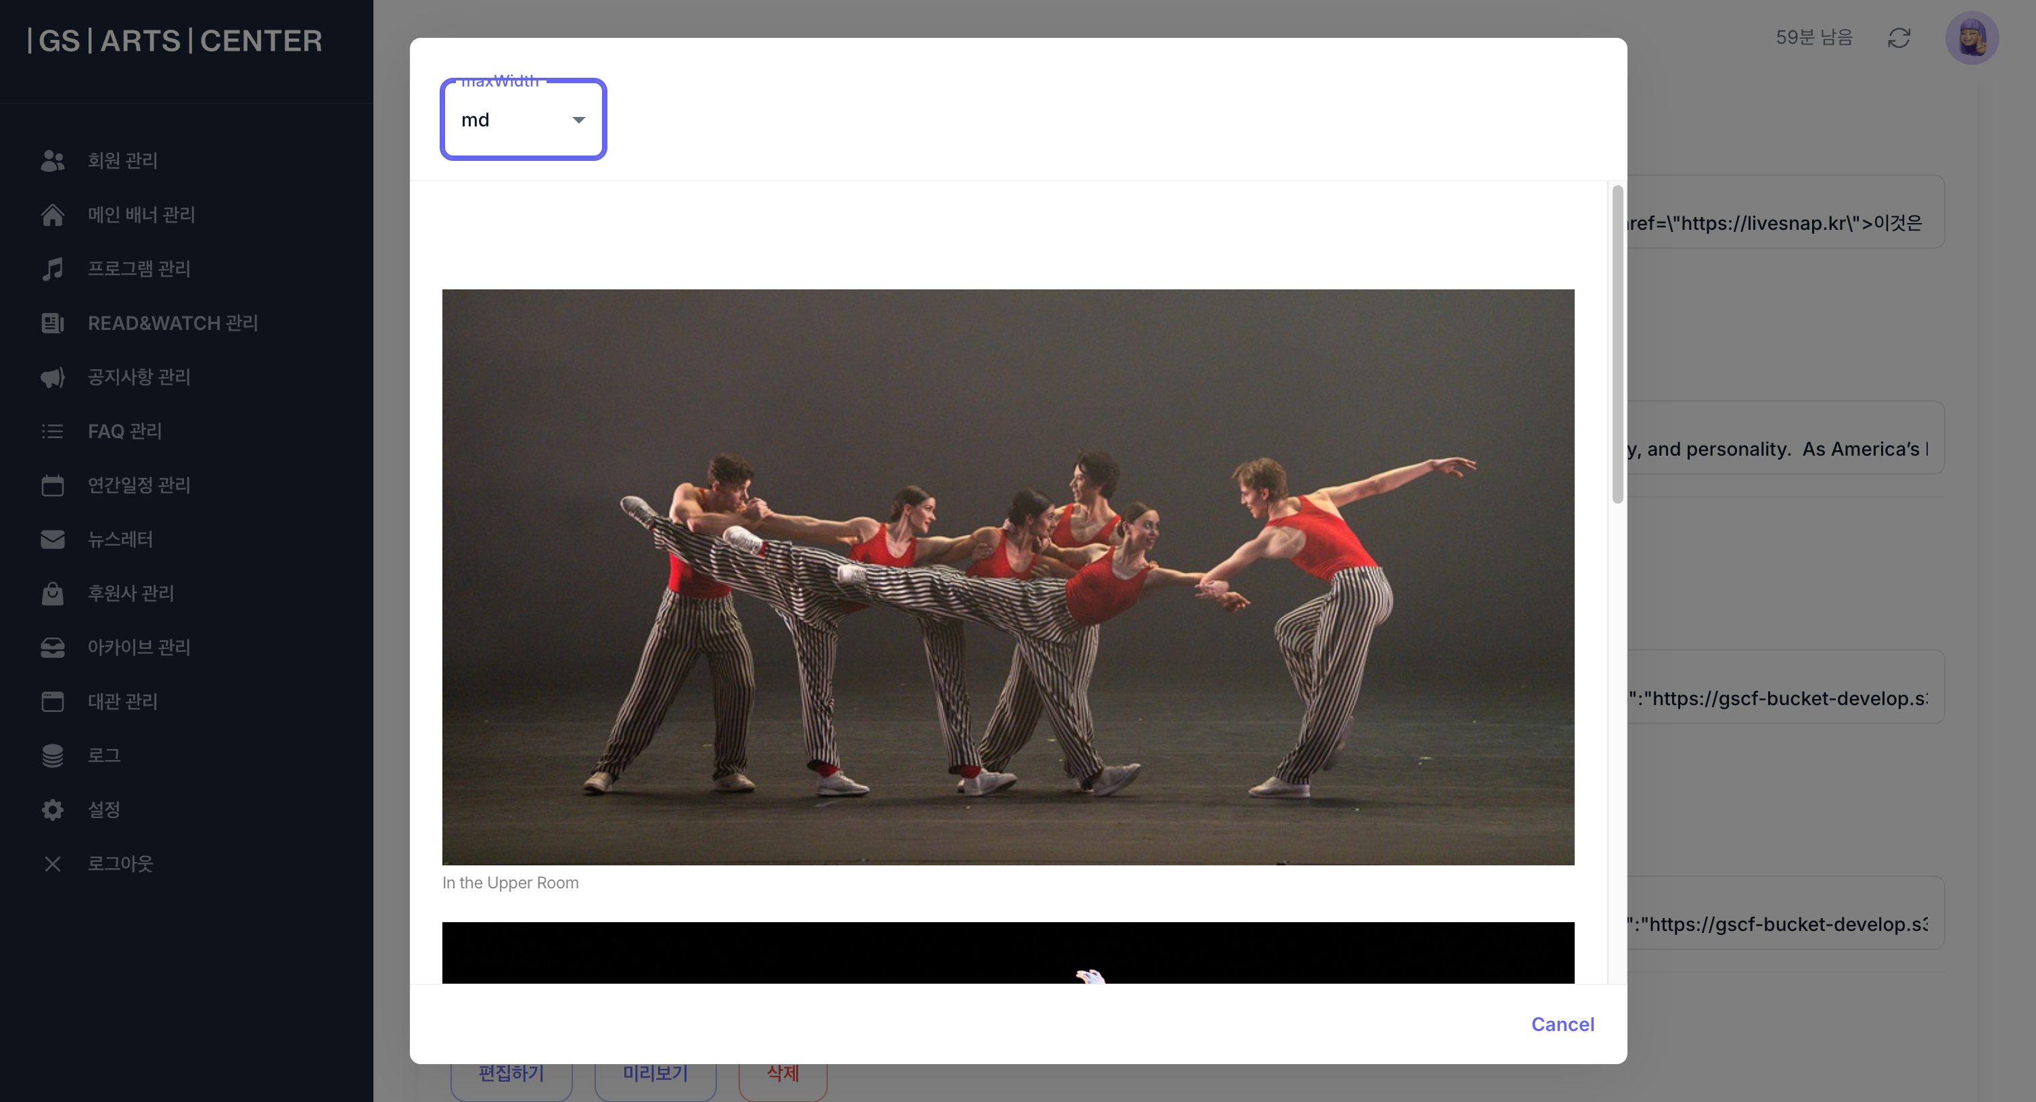
Task: Click the 로그아웃 X icon
Action: [x=52, y=863]
